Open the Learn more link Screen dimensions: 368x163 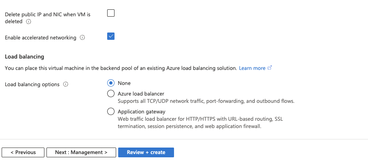[x=252, y=68]
